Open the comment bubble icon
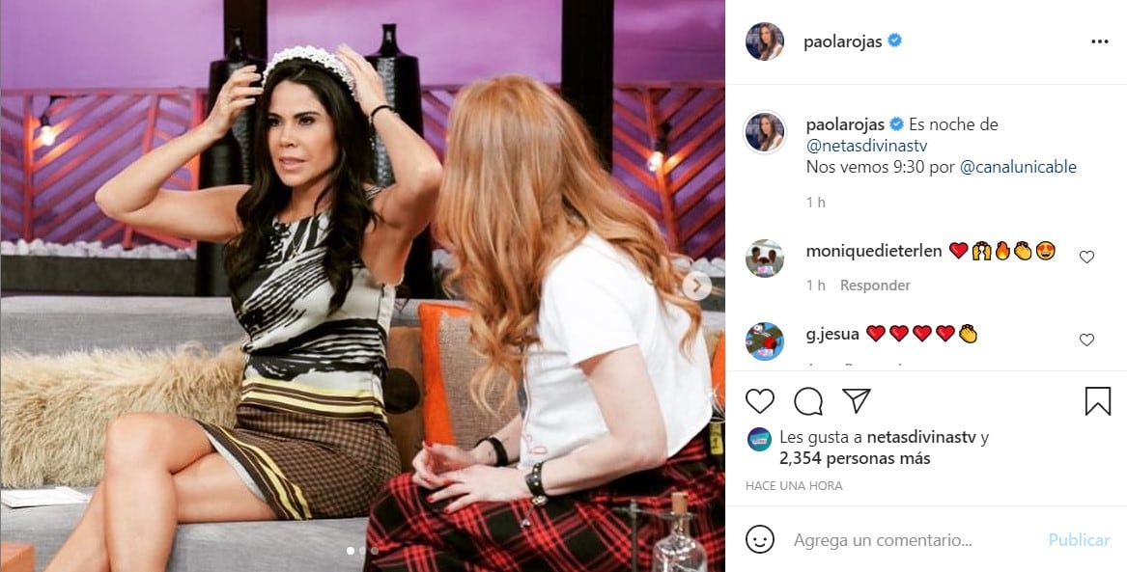 tap(808, 401)
